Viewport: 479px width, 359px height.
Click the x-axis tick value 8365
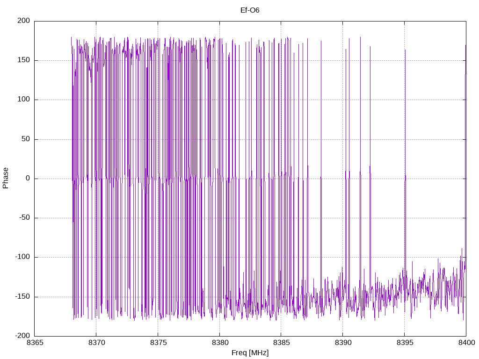coord(35,343)
